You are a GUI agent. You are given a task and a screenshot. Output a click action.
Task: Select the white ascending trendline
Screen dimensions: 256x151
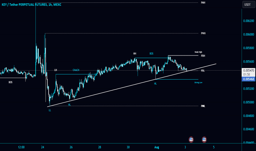point(132,85)
